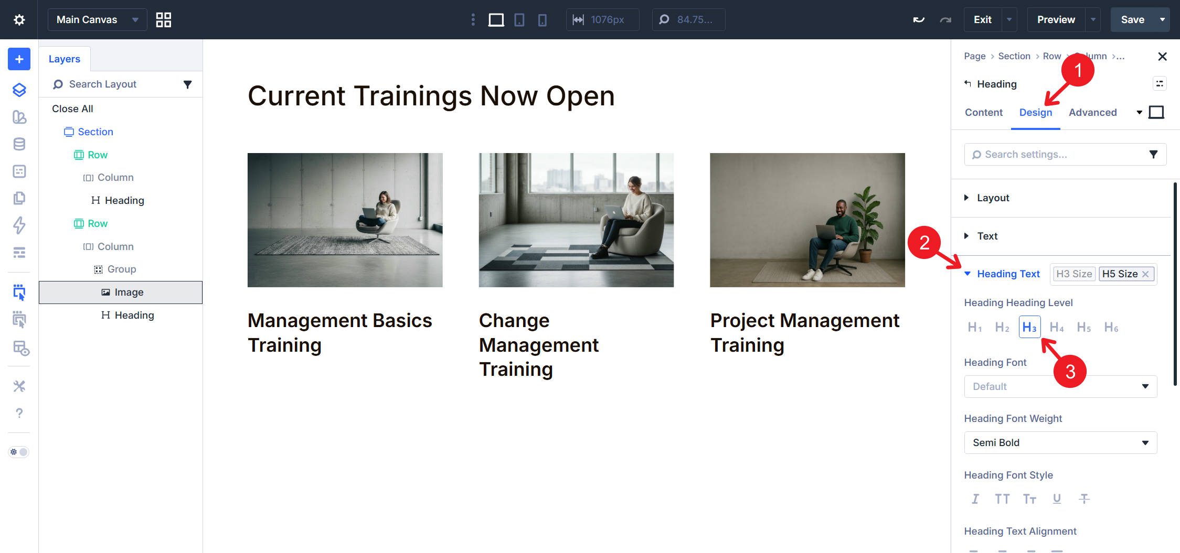Image resolution: width=1180 pixels, height=553 pixels.
Task: Apply strikethrough heading font style
Action: pos(1084,498)
